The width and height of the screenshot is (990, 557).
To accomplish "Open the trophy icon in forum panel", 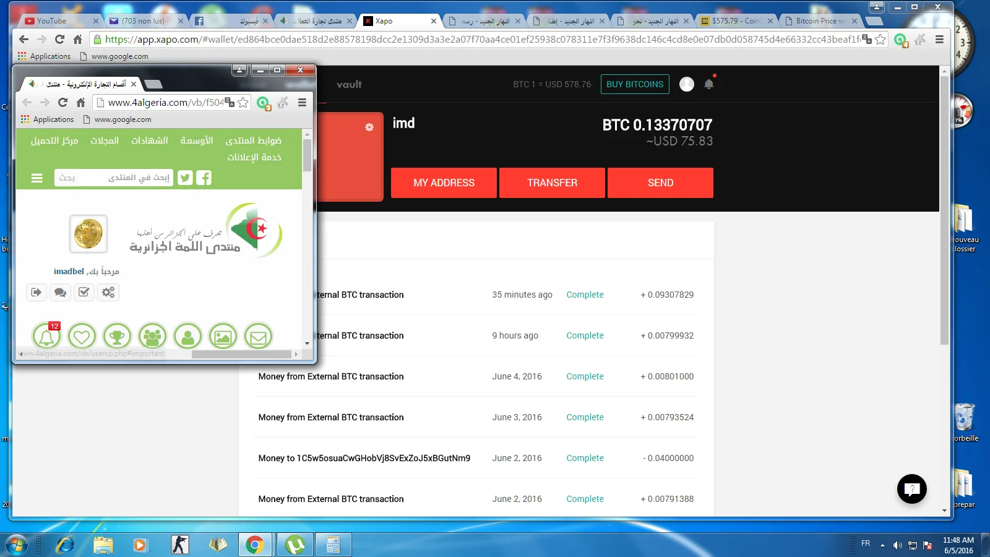I will pyautogui.click(x=117, y=337).
